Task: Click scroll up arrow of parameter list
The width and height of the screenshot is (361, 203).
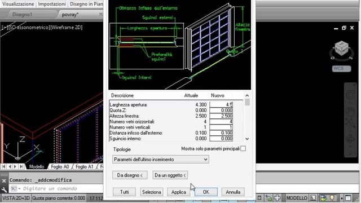Action: pos(247,95)
